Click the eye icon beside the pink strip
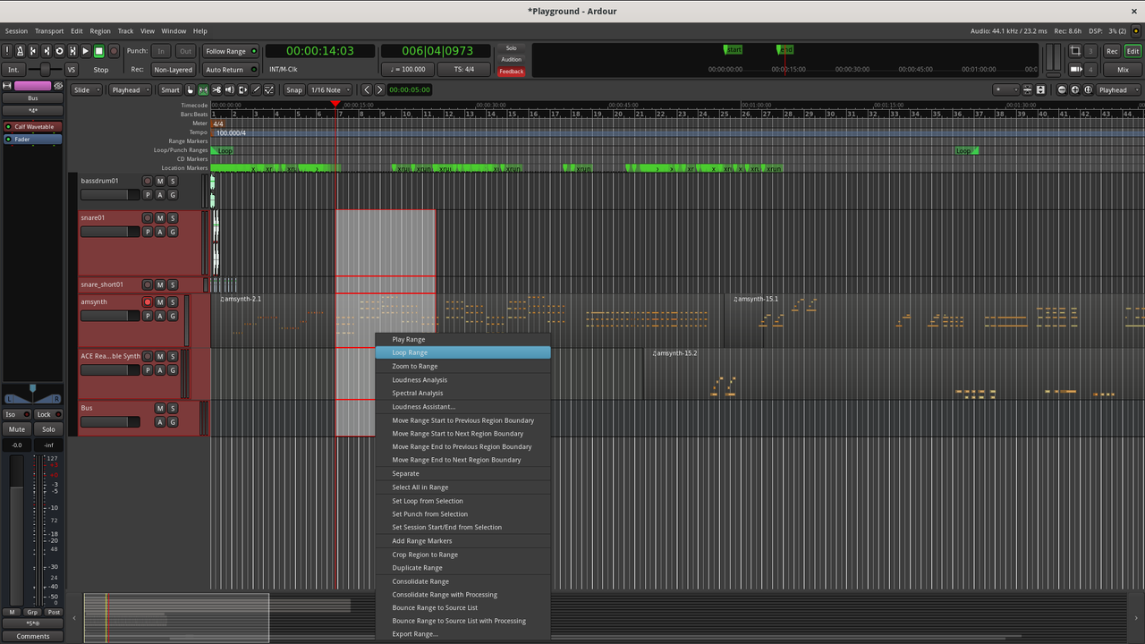The height and width of the screenshot is (644, 1145). [58, 86]
